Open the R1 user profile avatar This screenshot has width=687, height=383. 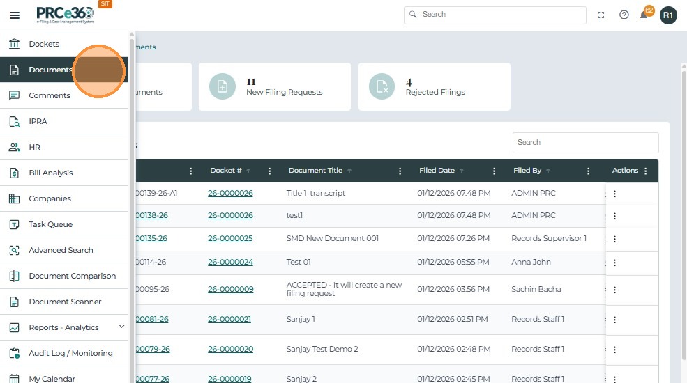point(668,15)
